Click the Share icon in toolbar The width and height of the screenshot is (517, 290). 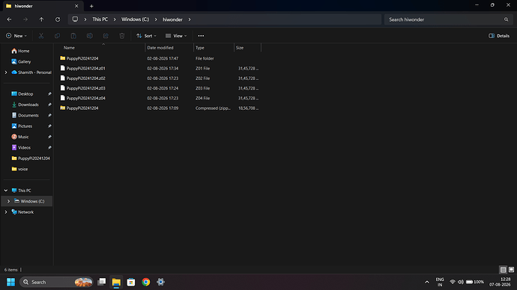pyautogui.click(x=106, y=36)
